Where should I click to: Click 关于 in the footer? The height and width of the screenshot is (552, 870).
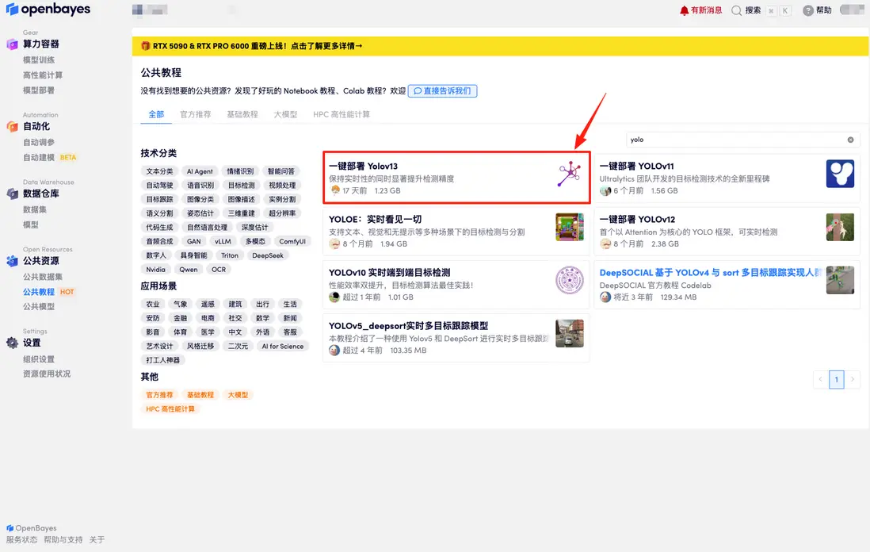coord(97,540)
